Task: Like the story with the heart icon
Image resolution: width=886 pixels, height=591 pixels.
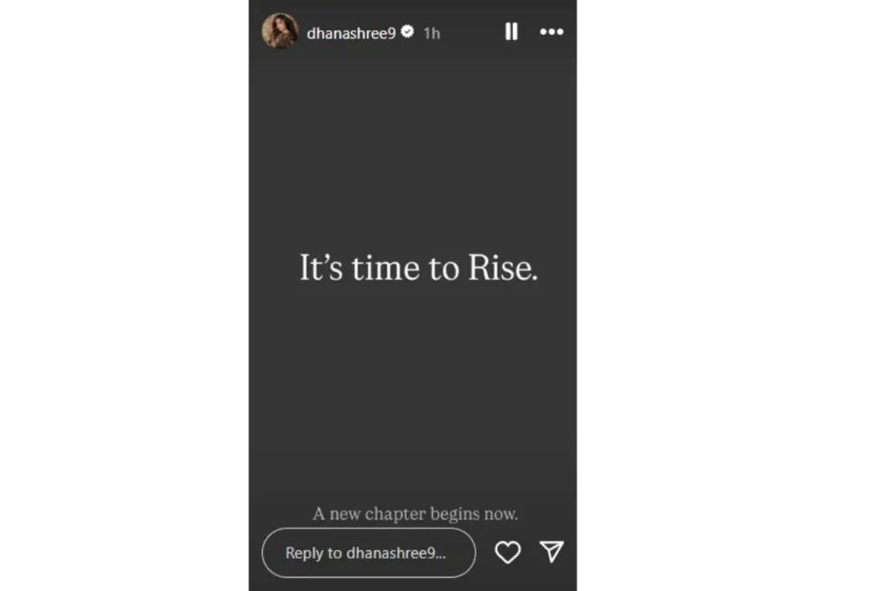Action: click(507, 552)
